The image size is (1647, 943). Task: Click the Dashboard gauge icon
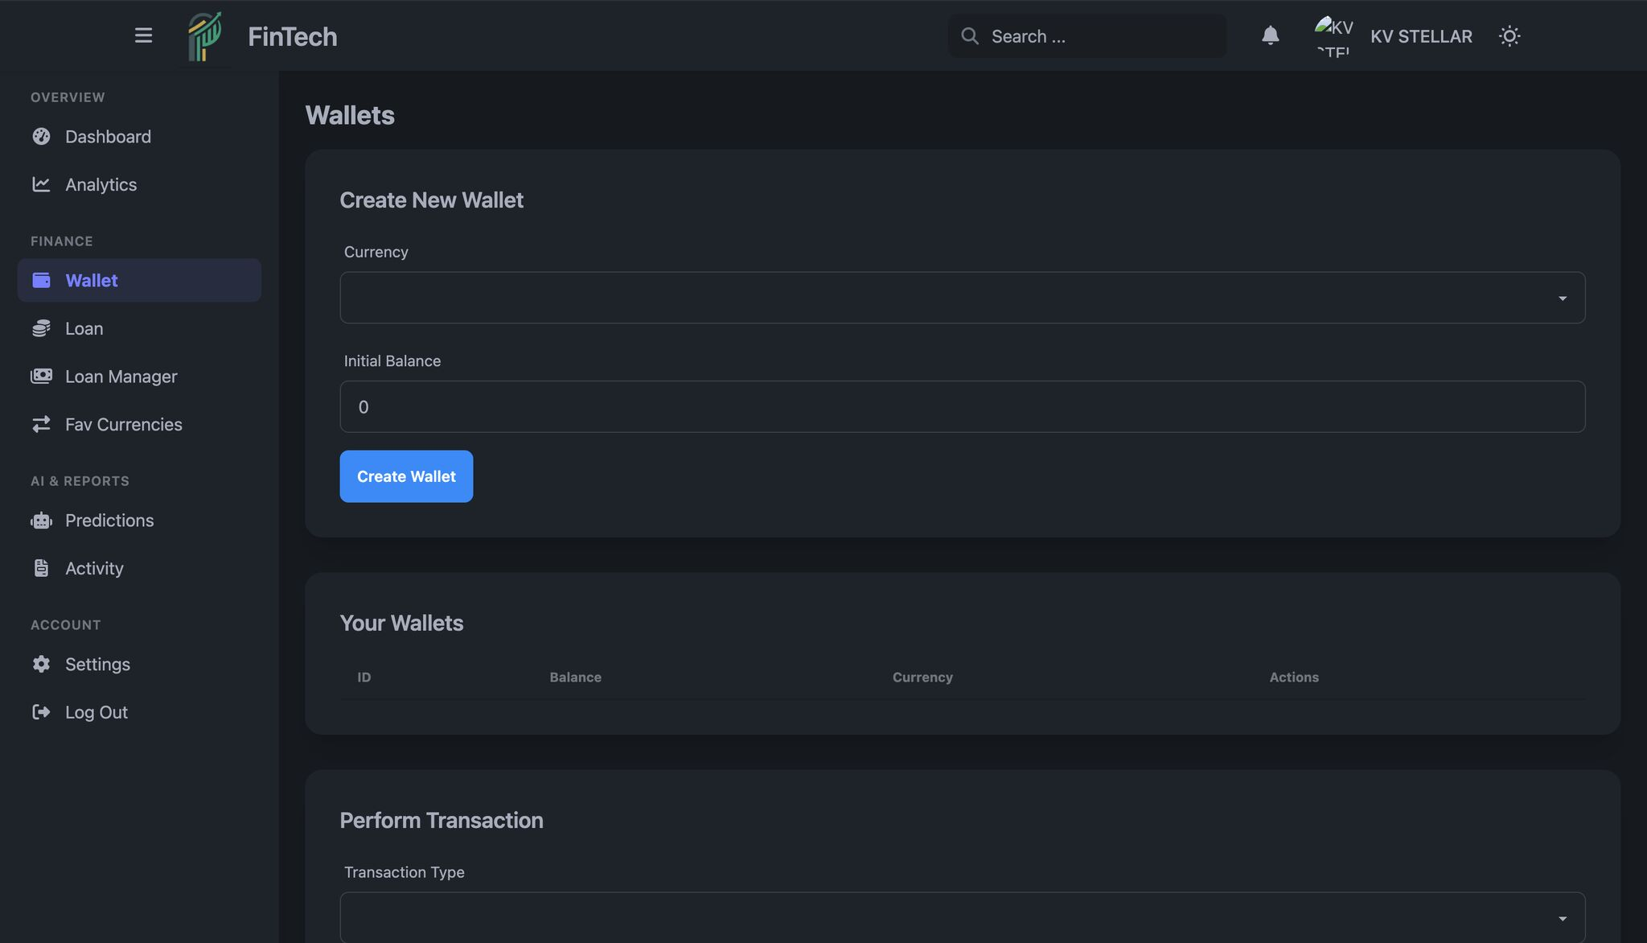coord(41,137)
